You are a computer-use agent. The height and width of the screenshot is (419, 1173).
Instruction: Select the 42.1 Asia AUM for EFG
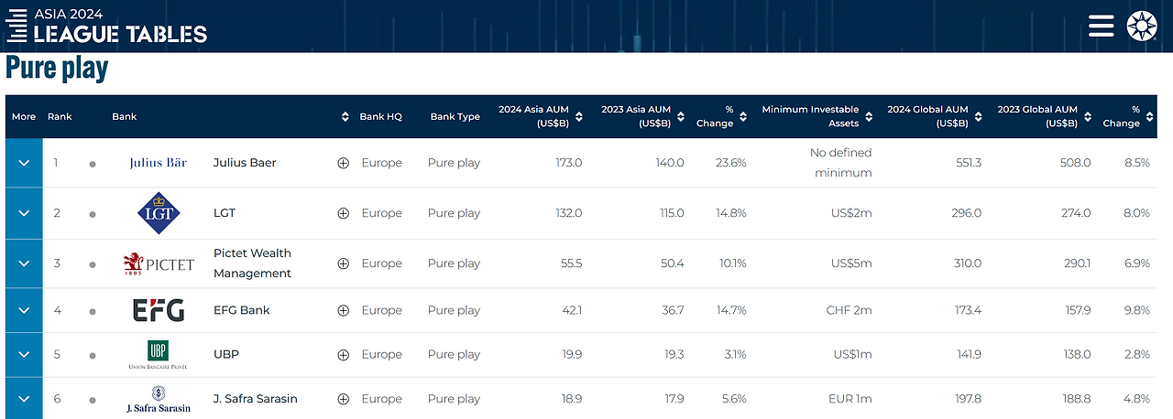tap(571, 310)
